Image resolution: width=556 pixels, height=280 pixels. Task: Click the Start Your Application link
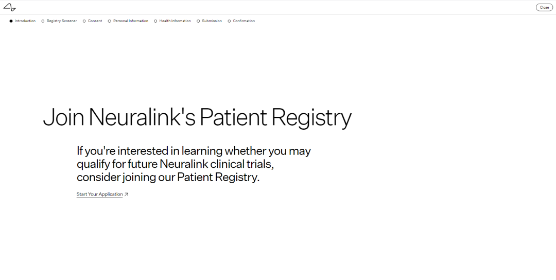[100, 195]
